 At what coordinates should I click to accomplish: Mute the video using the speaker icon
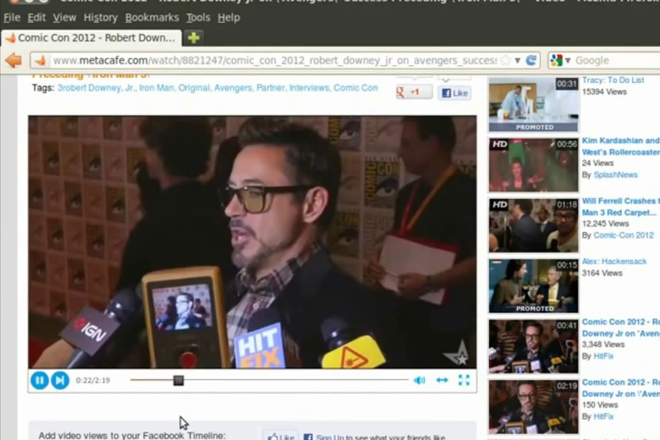point(419,380)
